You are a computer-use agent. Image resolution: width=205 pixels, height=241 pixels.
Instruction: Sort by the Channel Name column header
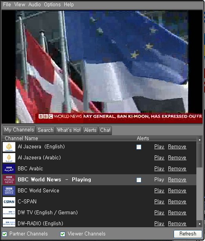tap(21, 139)
